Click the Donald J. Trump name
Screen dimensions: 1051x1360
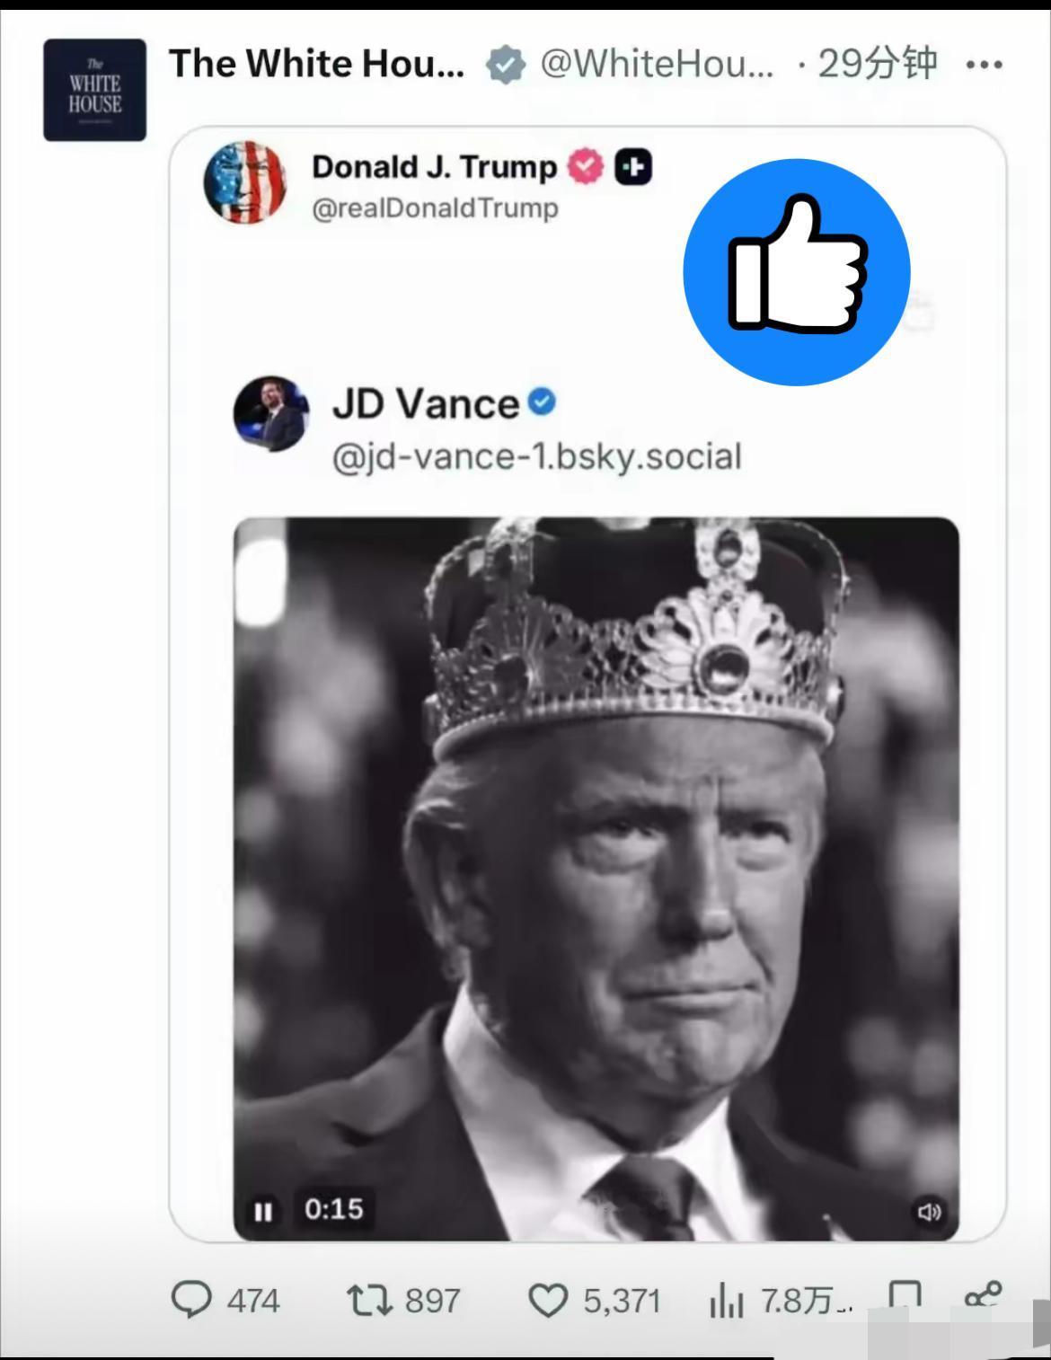[x=434, y=167]
